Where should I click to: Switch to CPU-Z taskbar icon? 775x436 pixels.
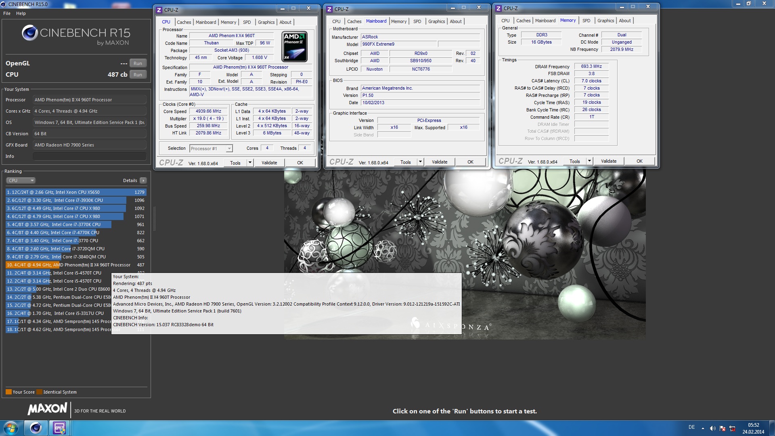(x=59, y=428)
